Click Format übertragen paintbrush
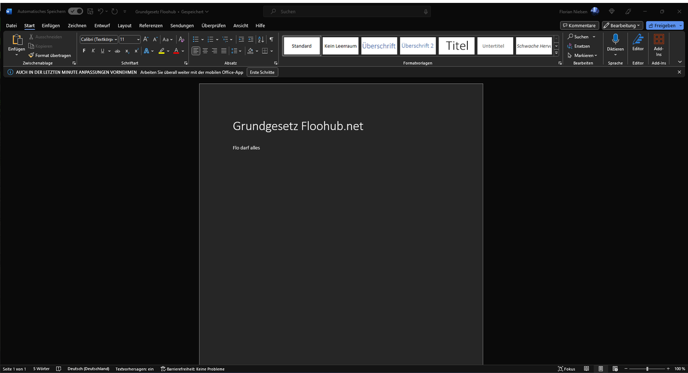The image size is (688, 373). click(x=49, y=56)
